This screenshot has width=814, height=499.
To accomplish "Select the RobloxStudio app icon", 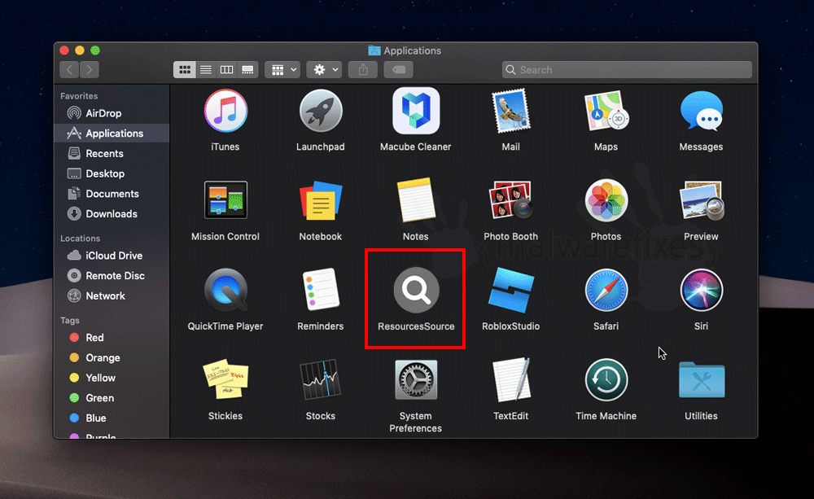I will pyautogui.click(x=511, y=290).
